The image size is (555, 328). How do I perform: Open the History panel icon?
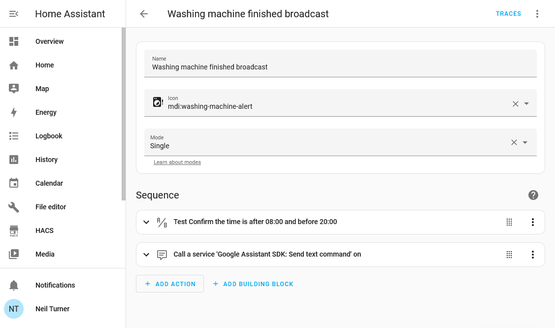[x=14, y=160]
